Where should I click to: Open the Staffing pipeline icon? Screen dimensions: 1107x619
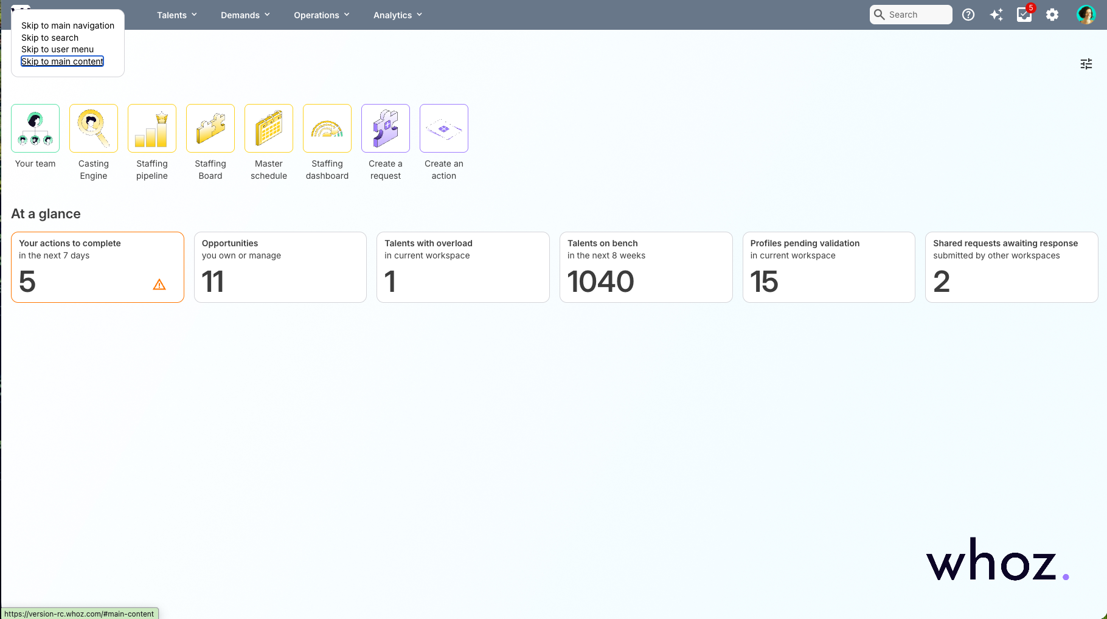click(x=152, y=128)
